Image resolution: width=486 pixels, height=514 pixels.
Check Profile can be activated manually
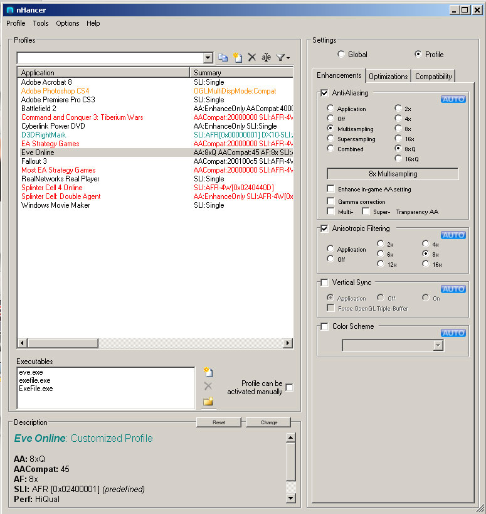coord(290,387)
